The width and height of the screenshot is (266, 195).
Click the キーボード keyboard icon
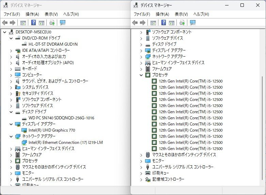click(x=18, y=69)
